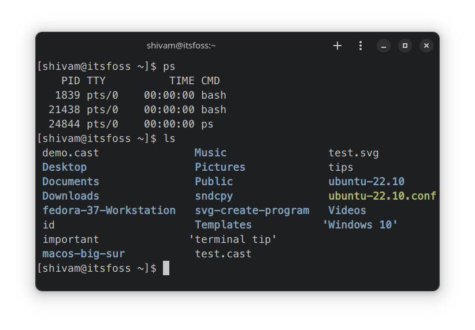Click the cursor block at the prompt
This screenshot has width=475, height=330.
166,268
